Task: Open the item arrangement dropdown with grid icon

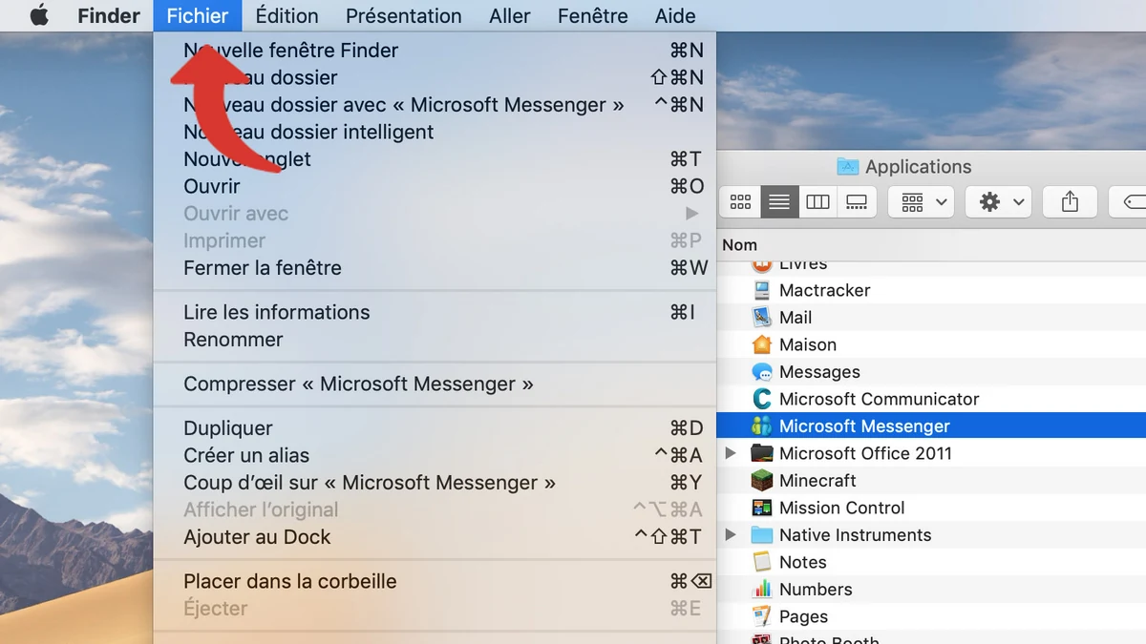Action: point(920,201)
